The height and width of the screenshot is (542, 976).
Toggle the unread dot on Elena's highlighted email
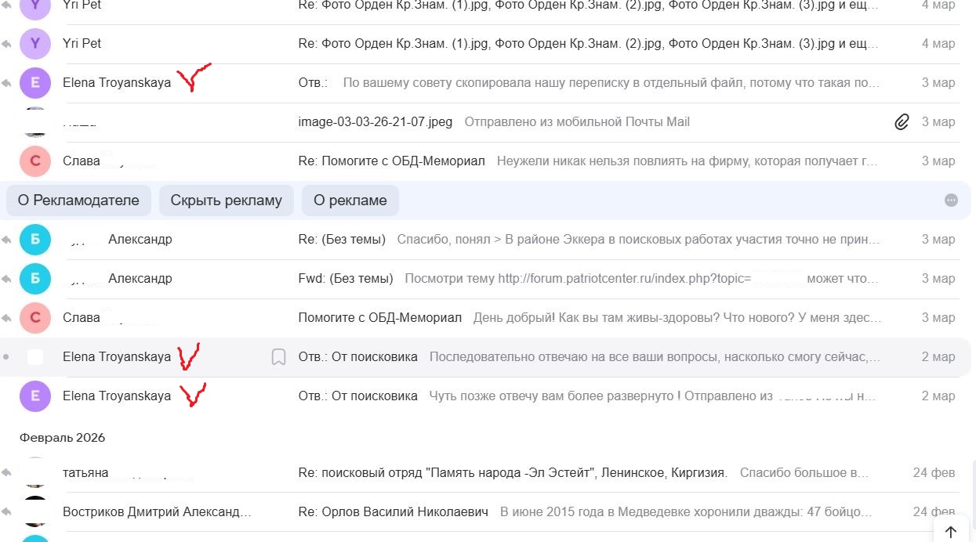click(7, 357)
